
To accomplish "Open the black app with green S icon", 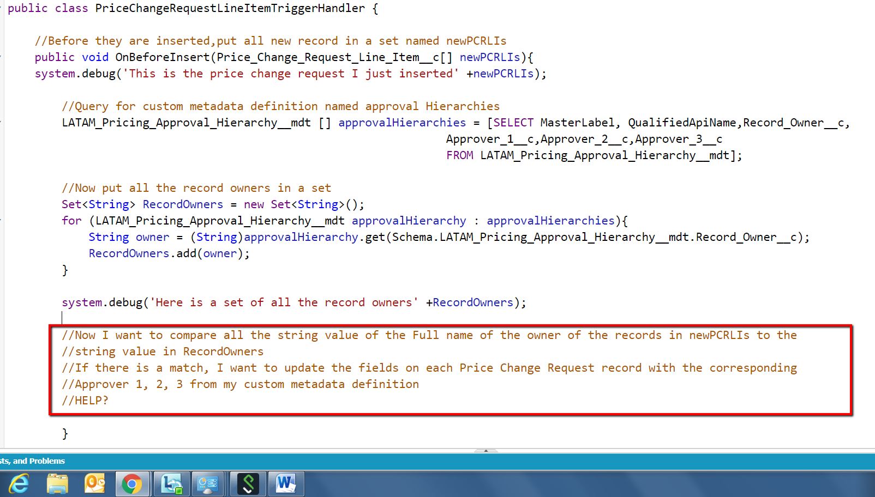I will click(248, 483).
